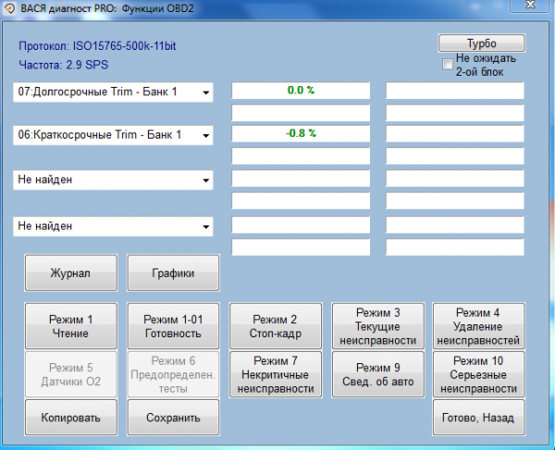Open Режим 9 Свед. об авто

377,373
